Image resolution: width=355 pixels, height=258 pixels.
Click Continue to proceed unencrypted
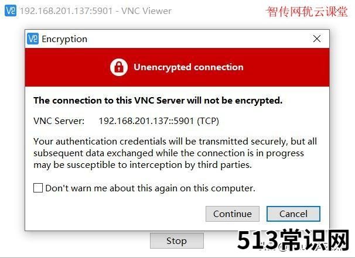coord(233,214)
